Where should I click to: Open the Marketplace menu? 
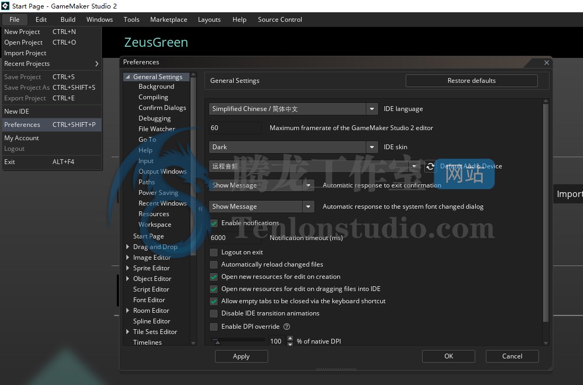point(169,19)
